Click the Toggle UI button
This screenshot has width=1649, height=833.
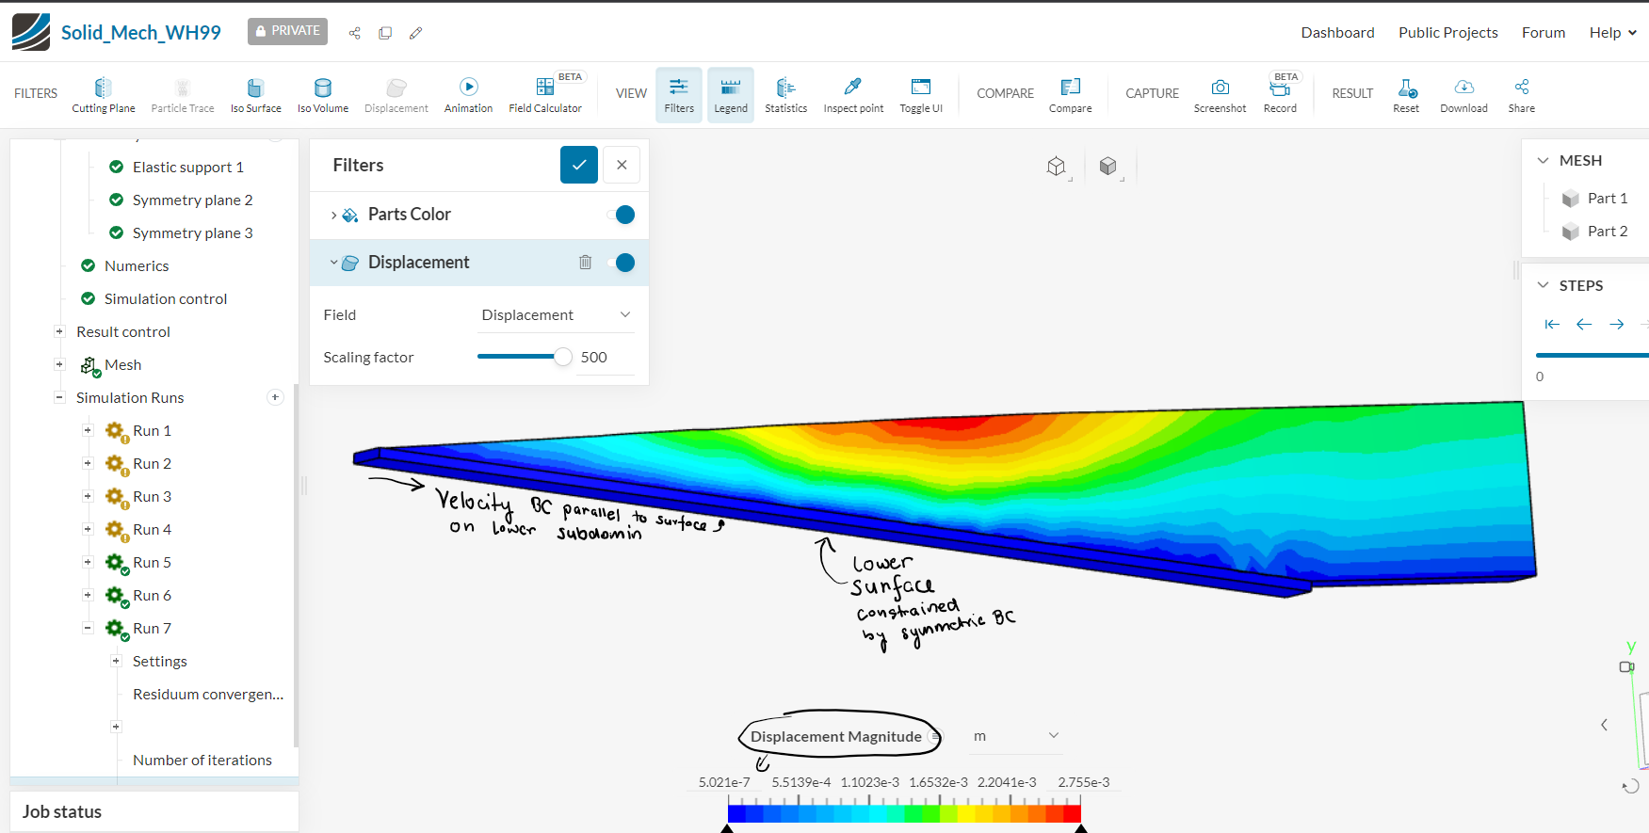[x=921, y=95]
